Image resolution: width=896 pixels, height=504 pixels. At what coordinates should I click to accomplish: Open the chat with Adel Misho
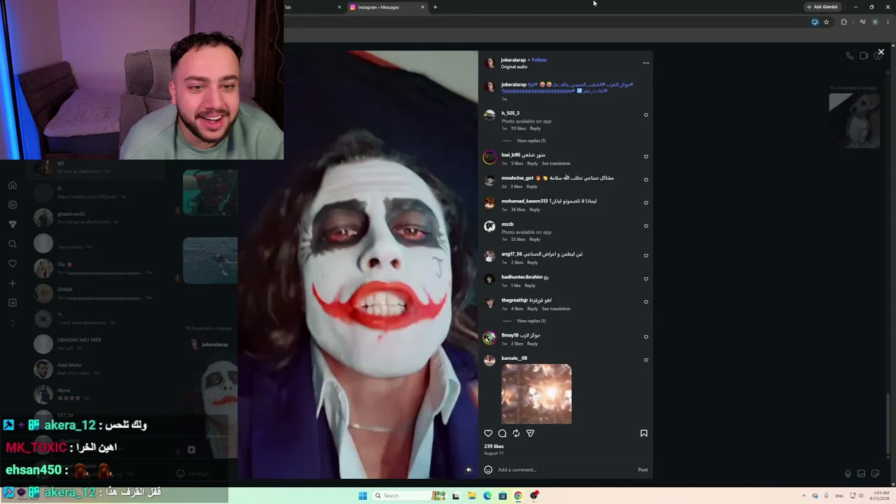click(98, 369)
